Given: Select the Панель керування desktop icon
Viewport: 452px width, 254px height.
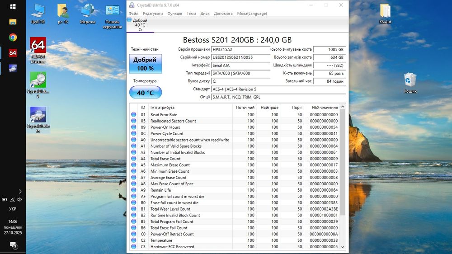Looking at the screenshot, I should [112, 16].
